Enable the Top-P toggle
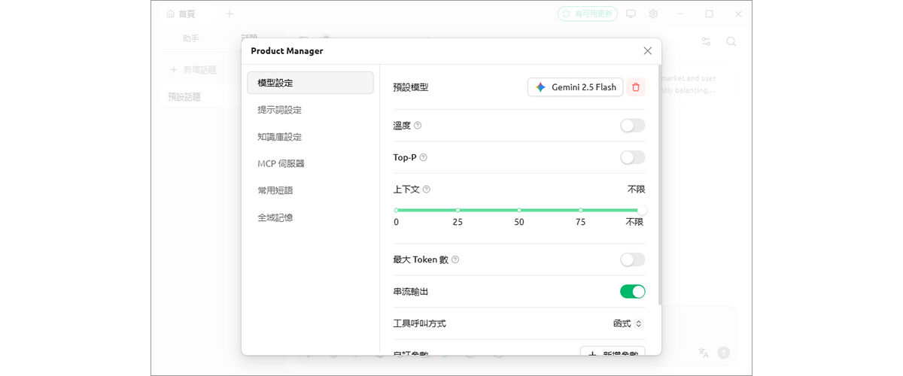Screen dimensions: 903x376 [x=633, y=157]
